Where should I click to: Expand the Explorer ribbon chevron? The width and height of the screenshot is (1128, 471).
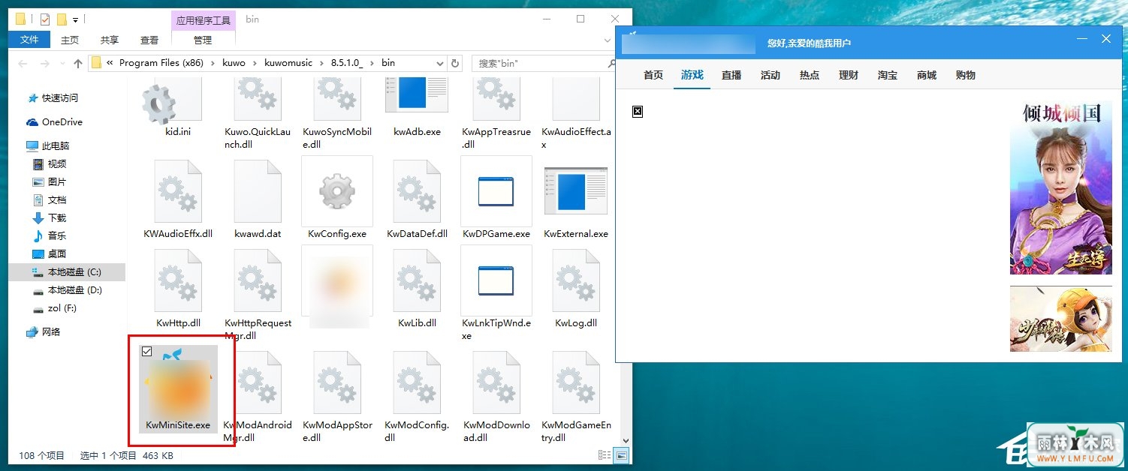(x=608, y=40)
